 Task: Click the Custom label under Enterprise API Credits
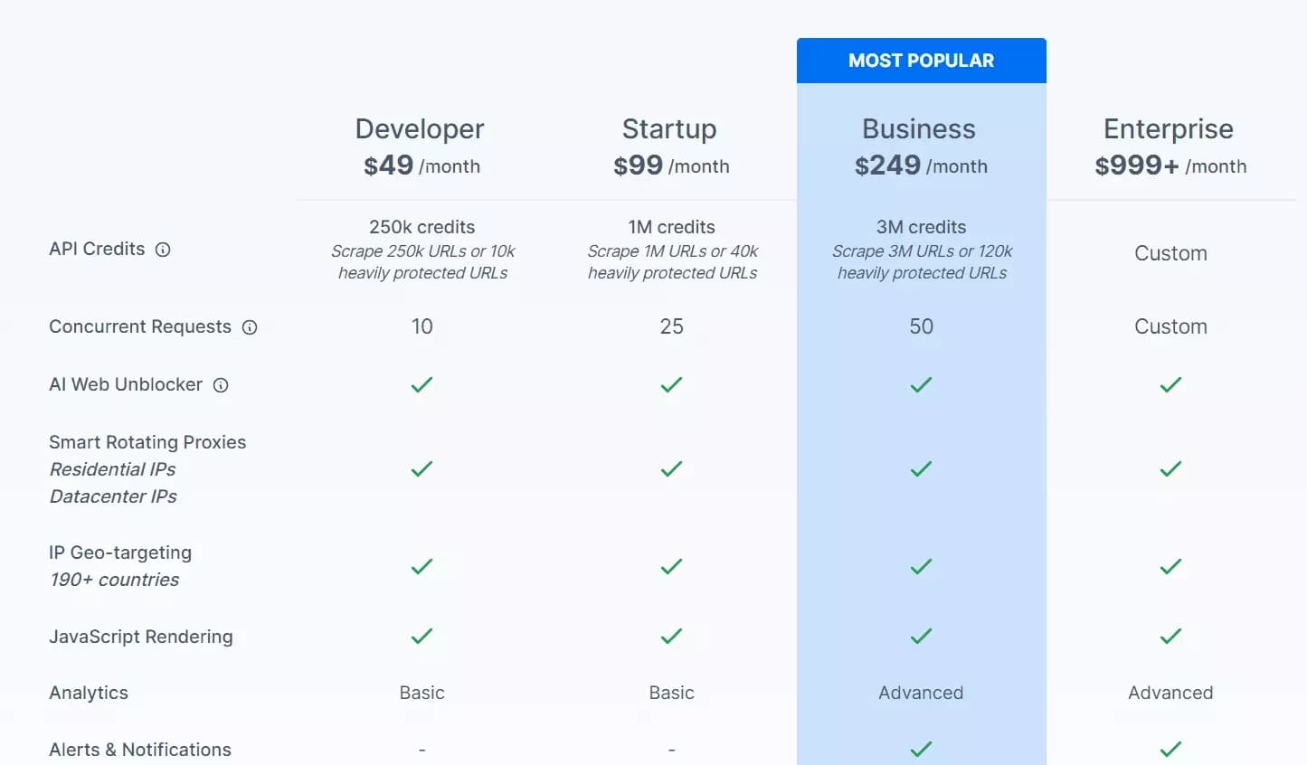coord(1170,253)
